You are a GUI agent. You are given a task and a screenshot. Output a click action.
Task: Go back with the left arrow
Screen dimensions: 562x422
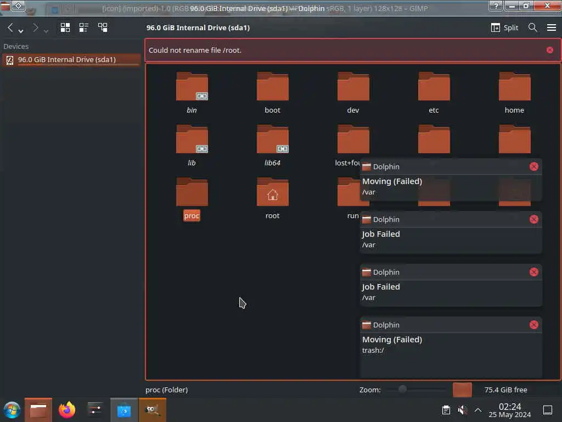[10, 27]
